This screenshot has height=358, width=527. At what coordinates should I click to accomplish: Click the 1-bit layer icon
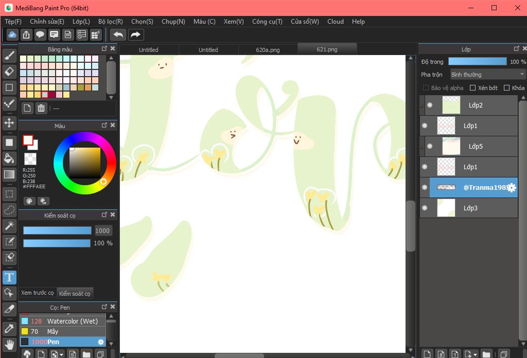[455, 354]
